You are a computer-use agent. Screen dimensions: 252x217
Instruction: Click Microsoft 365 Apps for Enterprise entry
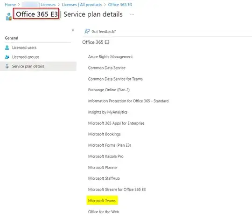pos(116,123)
